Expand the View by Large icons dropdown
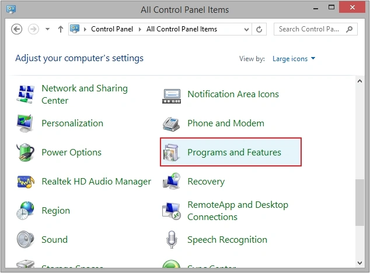This screenshot has width=370, height=273. click(x=294, y=59)
